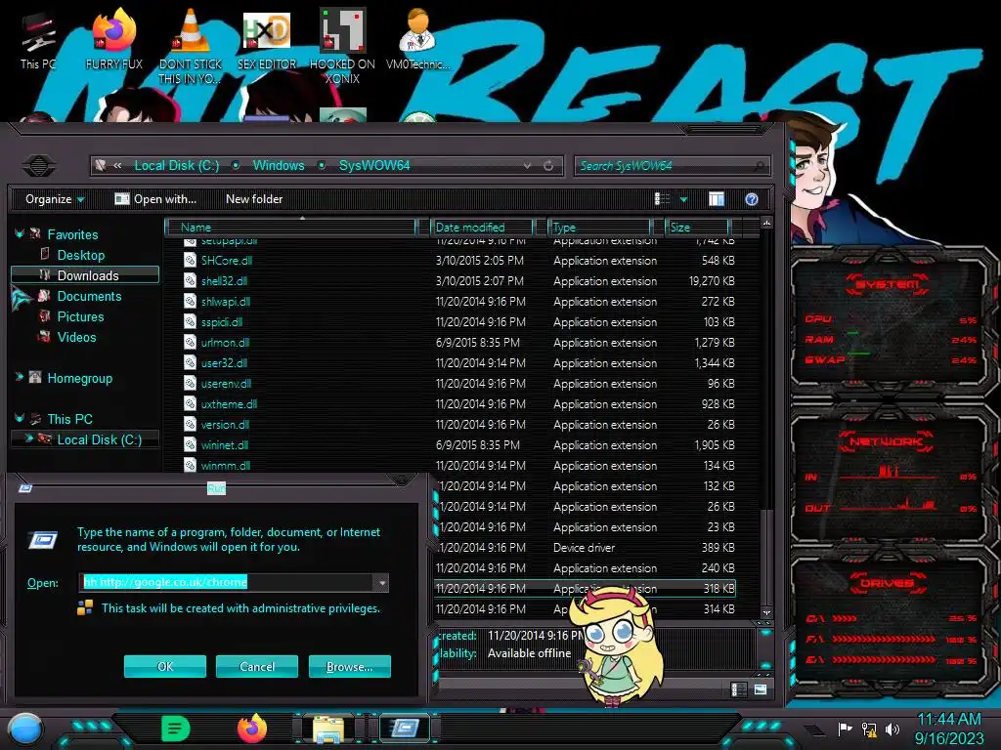
Task: Open the Organize menu
Action: (x=55, y=199)
